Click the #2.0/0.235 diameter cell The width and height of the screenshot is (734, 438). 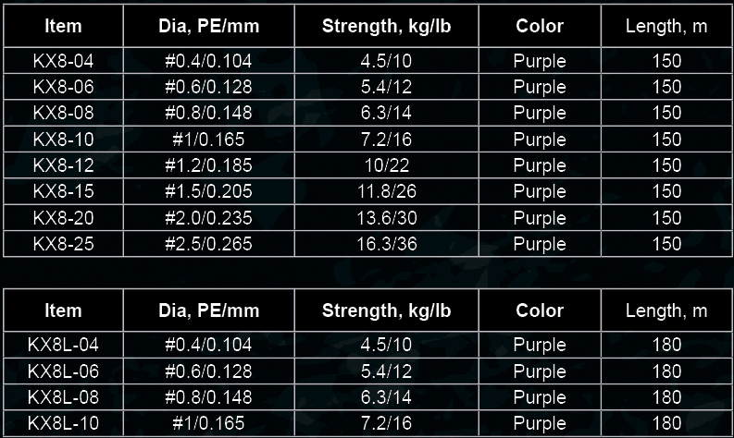point(209,217)
